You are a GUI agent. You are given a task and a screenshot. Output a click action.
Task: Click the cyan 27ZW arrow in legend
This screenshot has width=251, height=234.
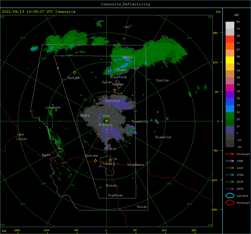[x=230, y=175]
